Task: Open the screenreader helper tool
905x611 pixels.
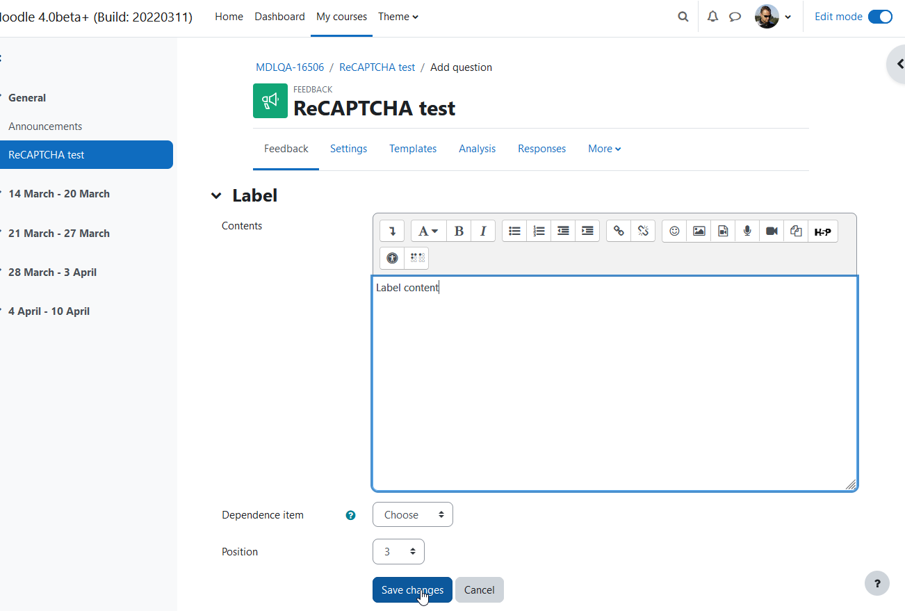Action: click(x=416, y=258)
